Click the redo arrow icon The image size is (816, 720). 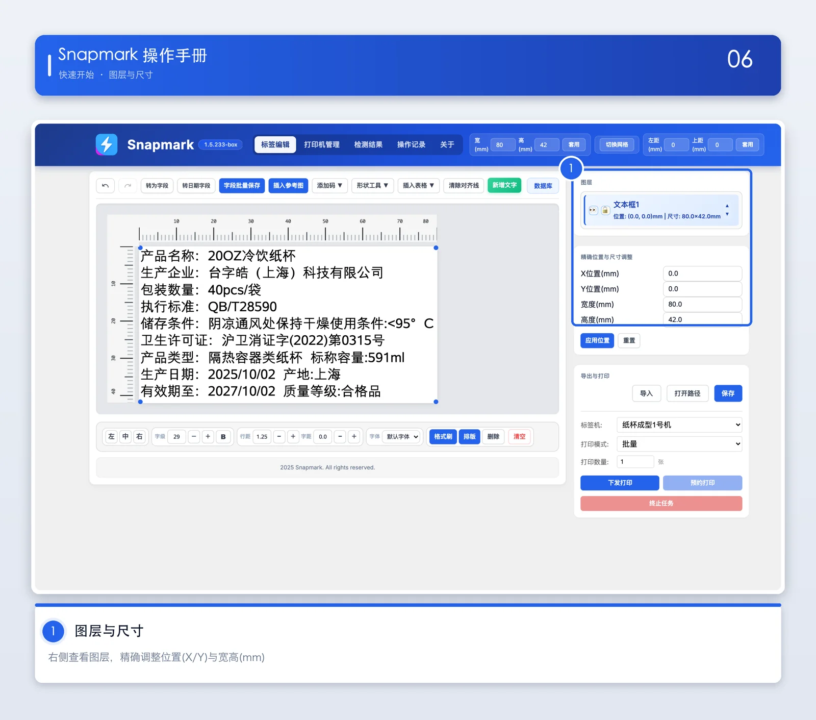[x=127, y=186]
